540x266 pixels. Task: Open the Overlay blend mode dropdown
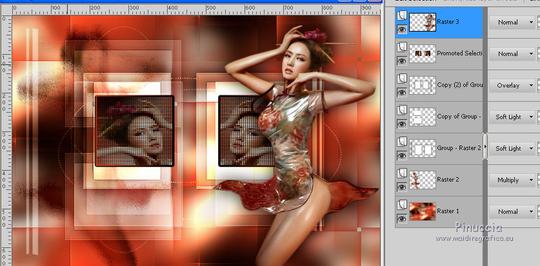pos(512,86)
